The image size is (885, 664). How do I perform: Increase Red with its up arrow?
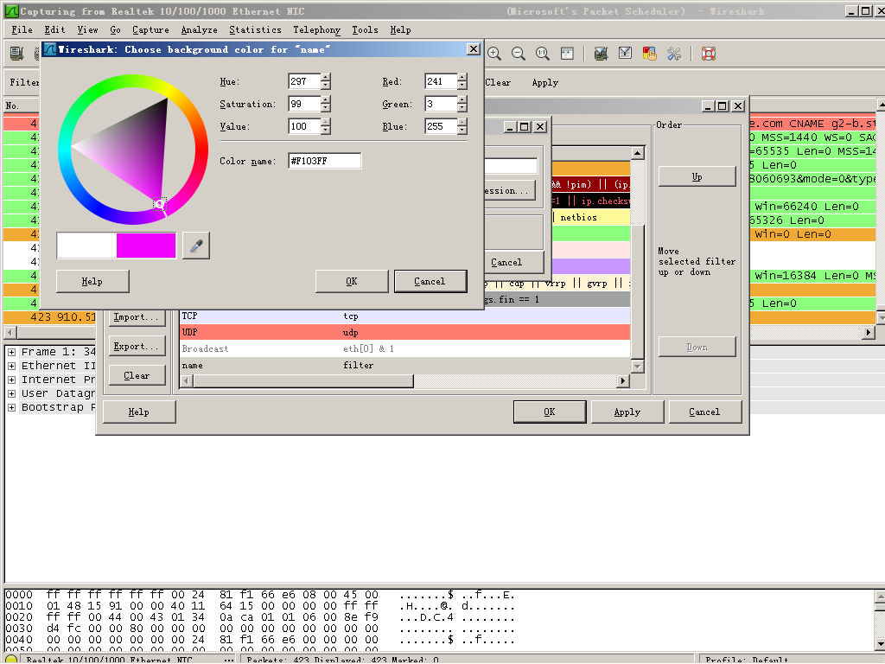pos(462,78)
